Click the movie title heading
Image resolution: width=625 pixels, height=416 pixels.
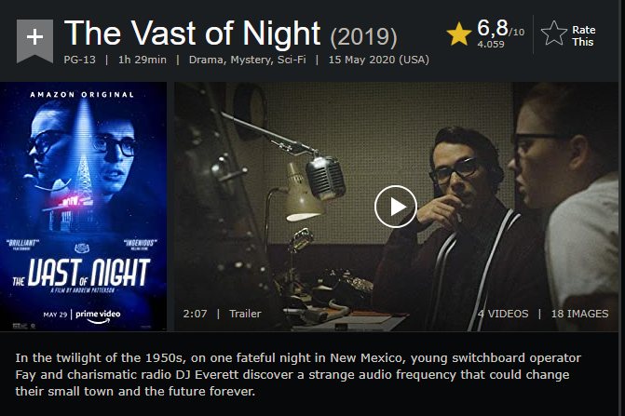[x=194, y=35]
